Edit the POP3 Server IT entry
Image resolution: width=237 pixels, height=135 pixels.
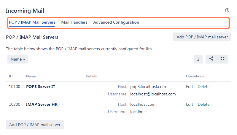[x=190, y=87]
